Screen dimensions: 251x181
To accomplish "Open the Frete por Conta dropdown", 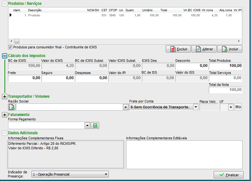I will (196, 107).
